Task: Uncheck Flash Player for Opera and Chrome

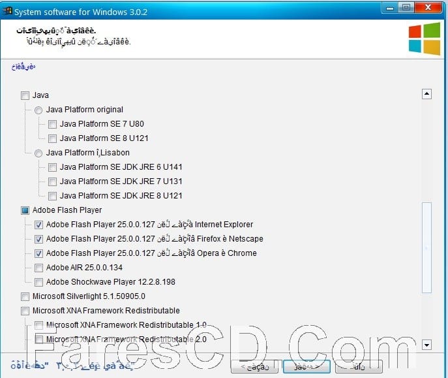Action: (x=38, y=253)
